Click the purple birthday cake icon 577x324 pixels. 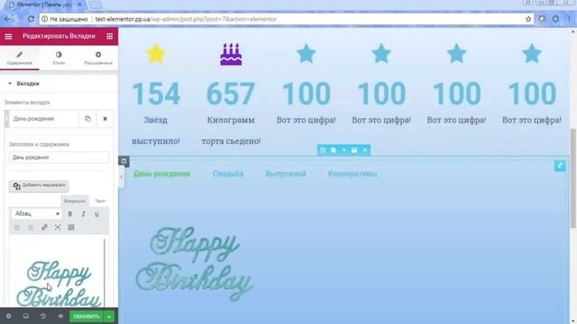coord(231,54)
